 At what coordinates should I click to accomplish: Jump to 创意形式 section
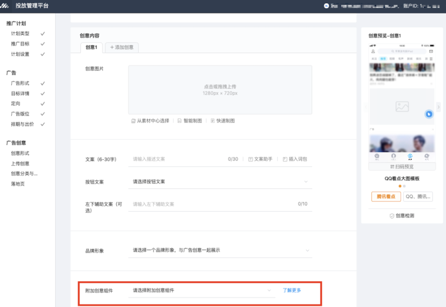coord(20,153)
